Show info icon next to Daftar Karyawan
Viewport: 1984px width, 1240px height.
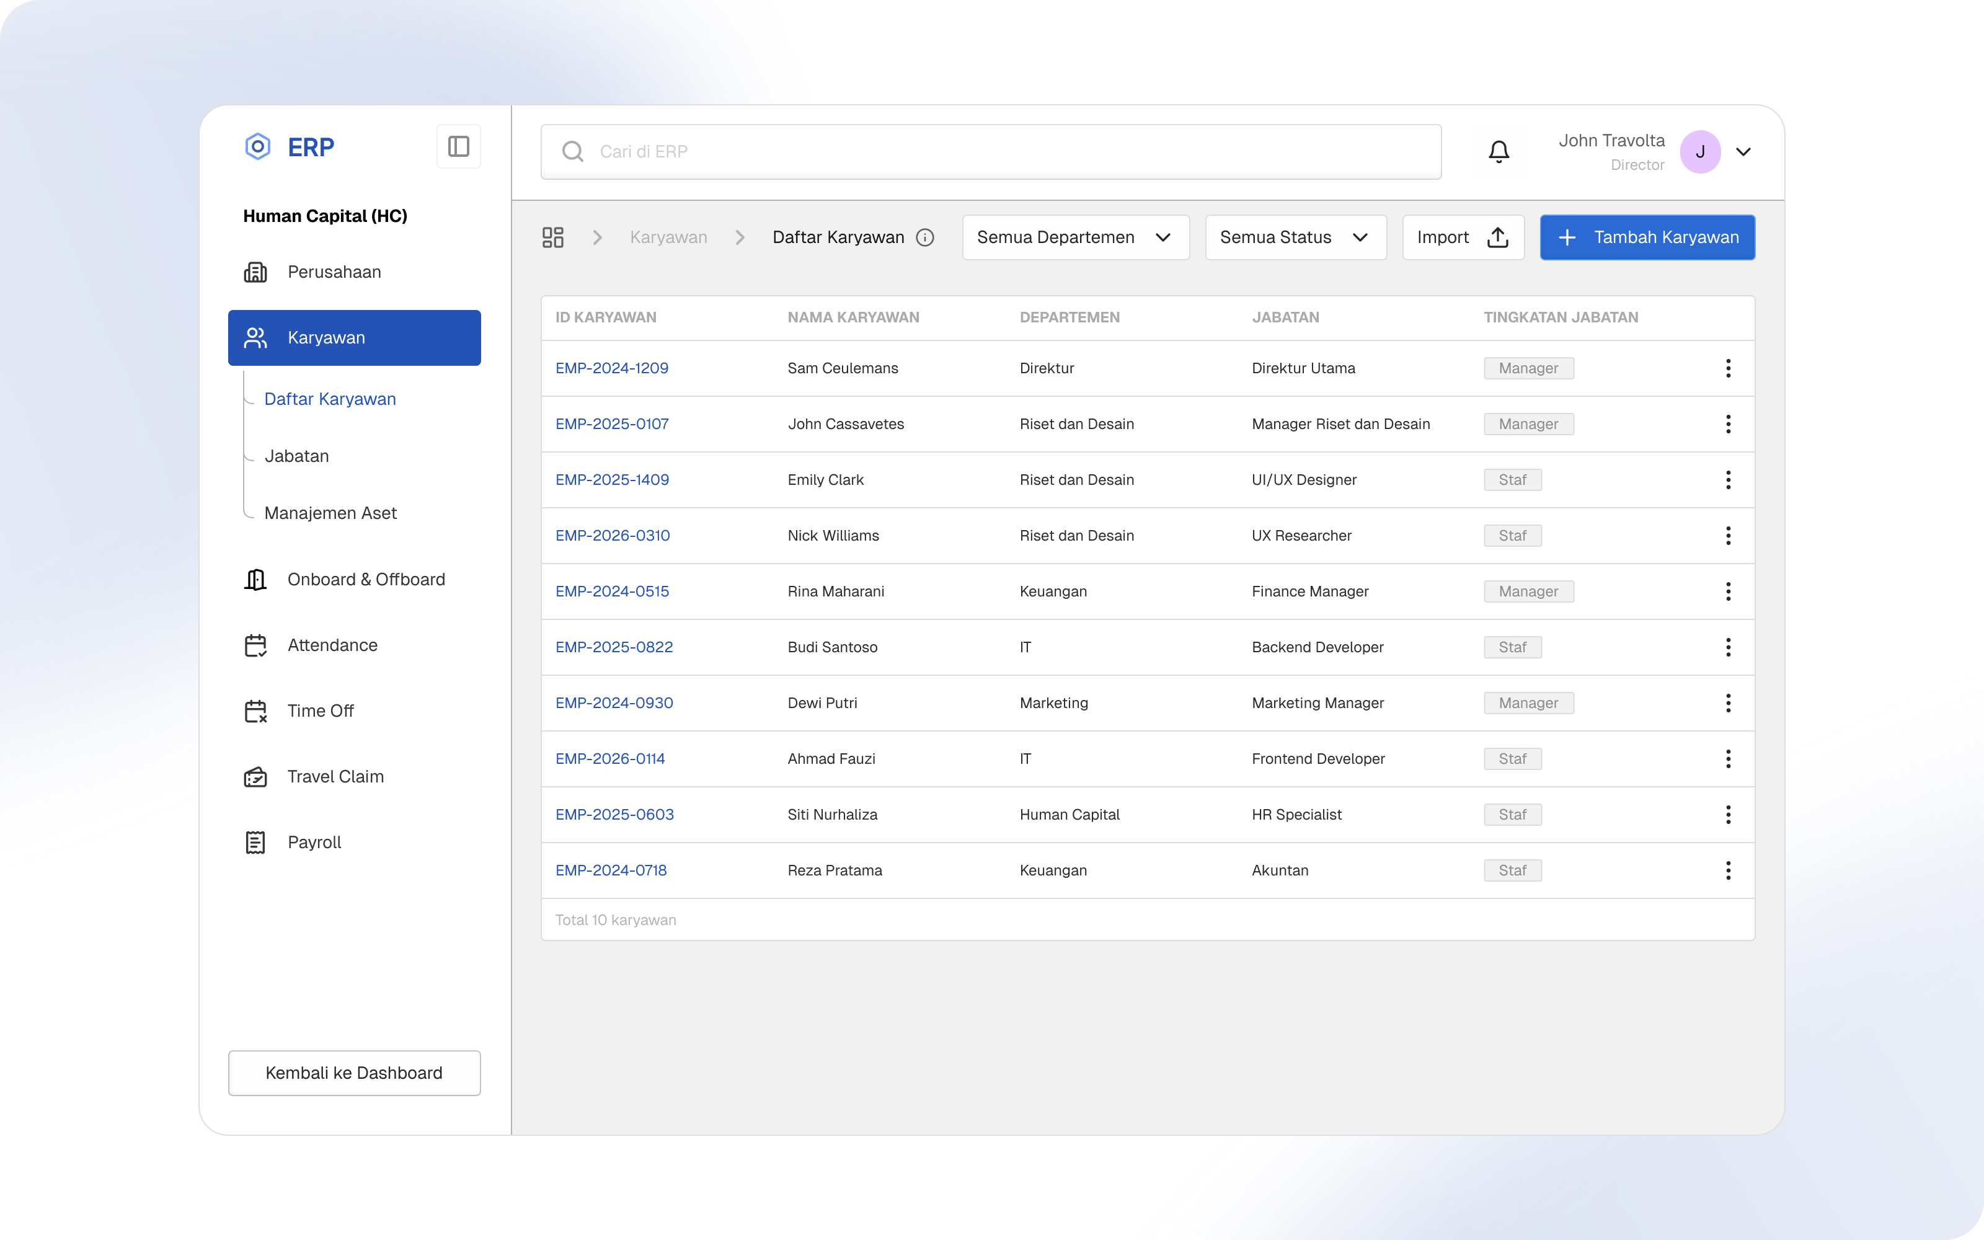tap(926, 238)
